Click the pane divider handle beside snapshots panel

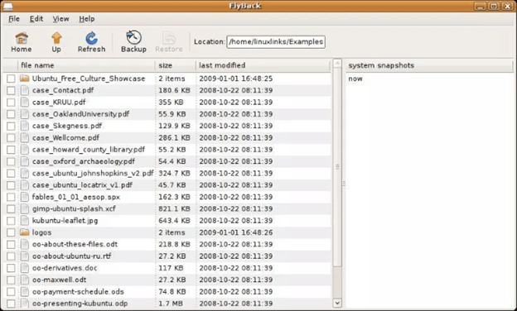tap(344, 184)
